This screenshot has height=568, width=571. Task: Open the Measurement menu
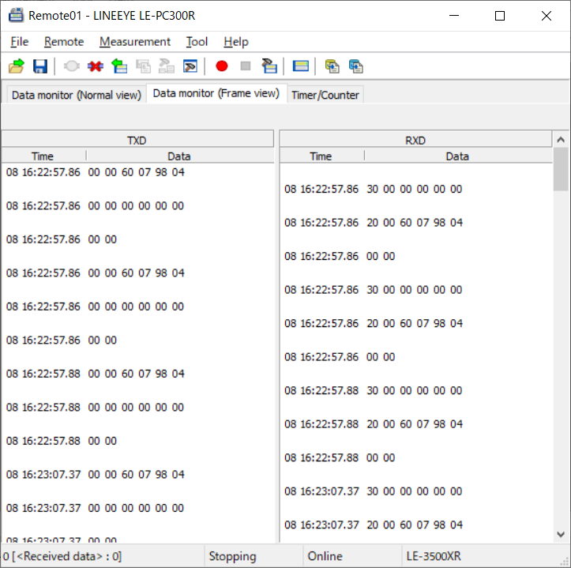pos(135,42)
